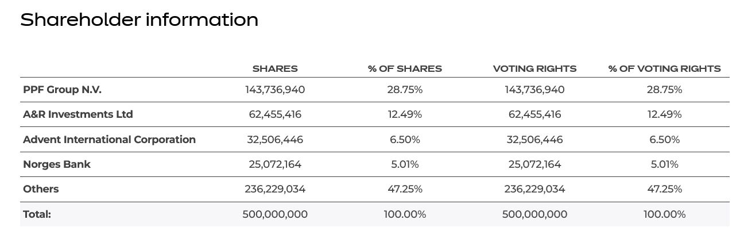This screenshot has height=235, width=748.
Task: Click the Norges Bank row label
Action: pos(57,164)
